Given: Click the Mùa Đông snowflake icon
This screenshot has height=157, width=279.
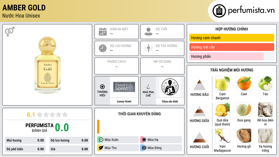Looking at the screenshot, I should (x=144, y=148).
